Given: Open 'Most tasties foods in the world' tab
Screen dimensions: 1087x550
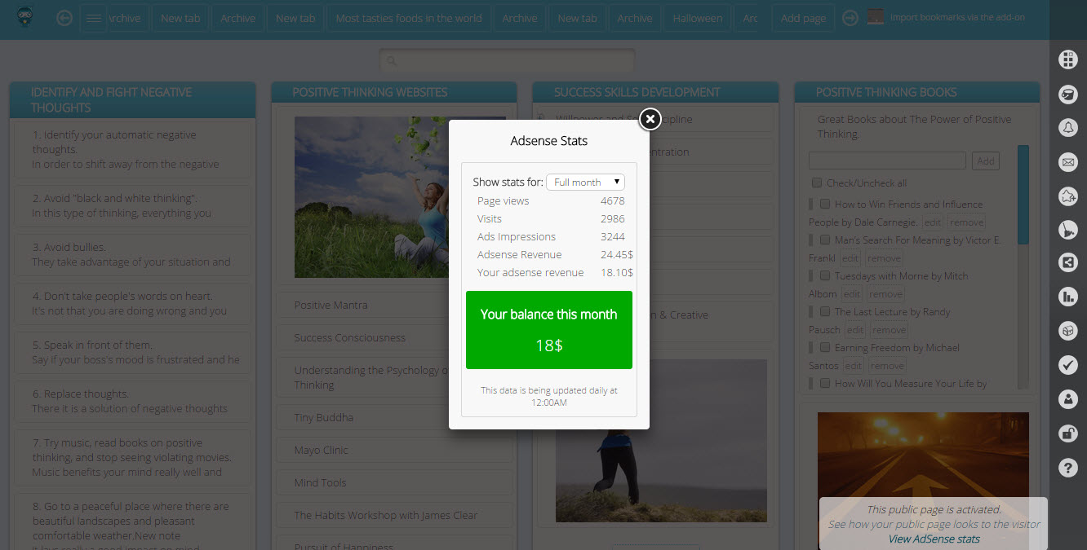Looking at the screenshot, I should point(408,18).
